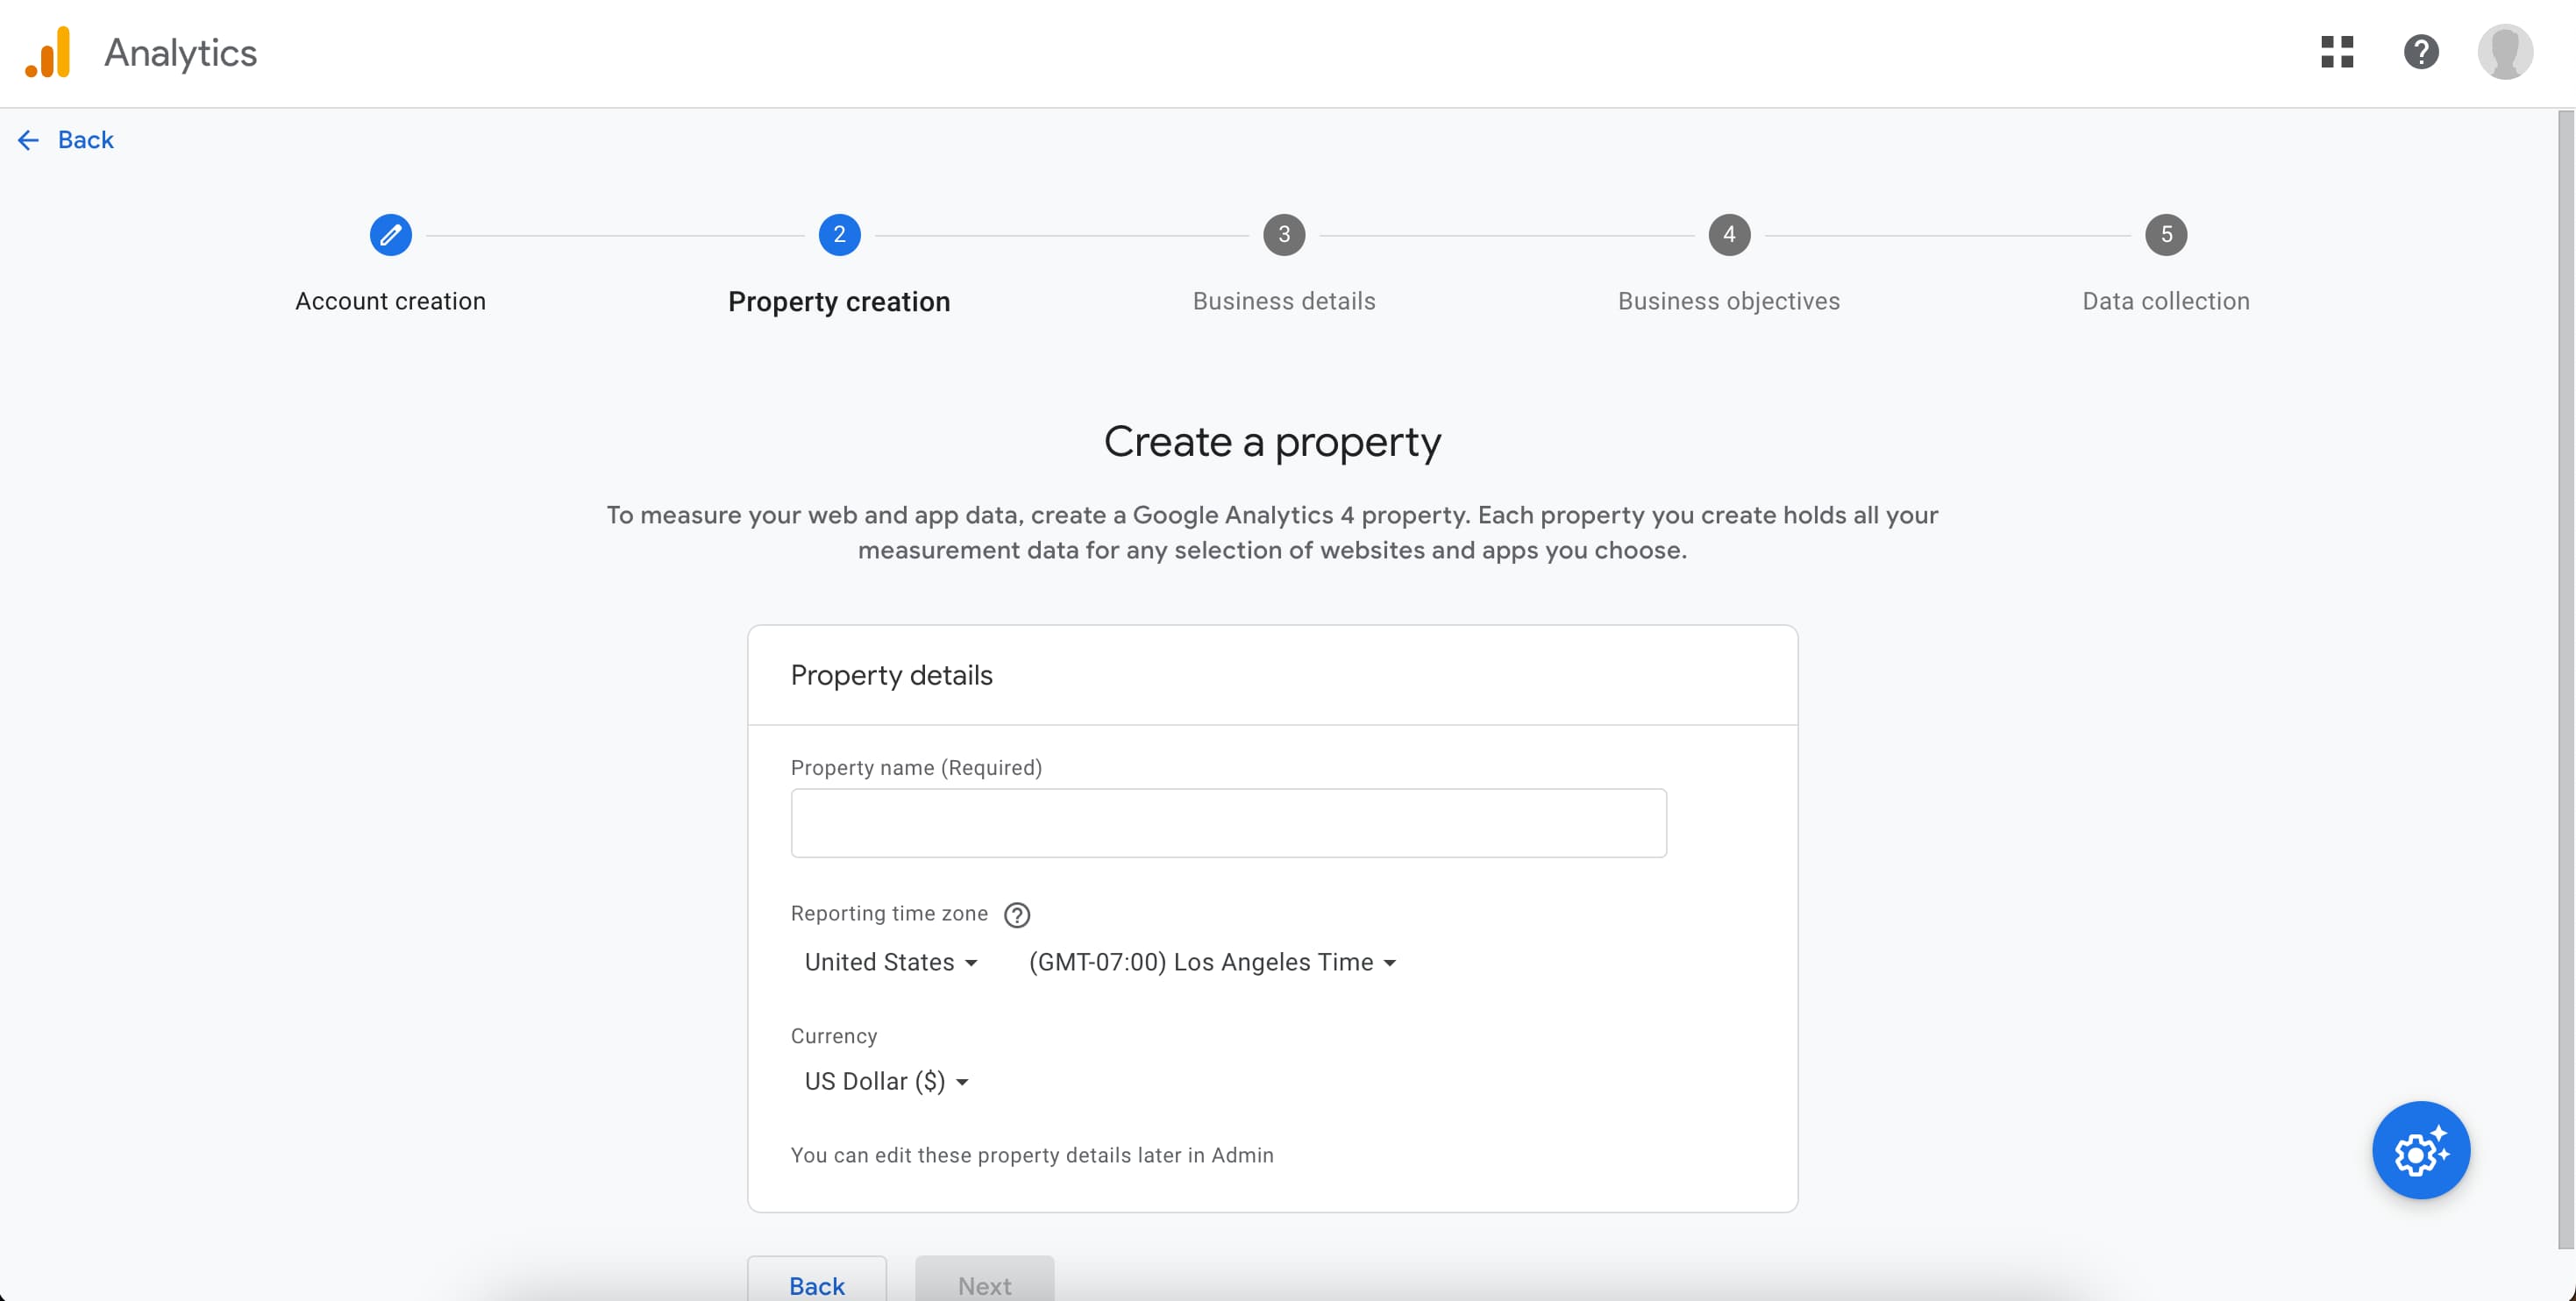Select step 2 Property creation circle
The image size is (2576, 1301).
click(839, 235)
